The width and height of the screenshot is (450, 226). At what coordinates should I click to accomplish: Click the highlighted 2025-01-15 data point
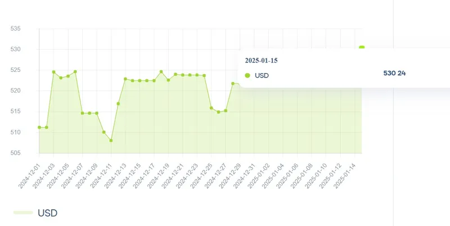pyautogui.click(x=362, y=48)
